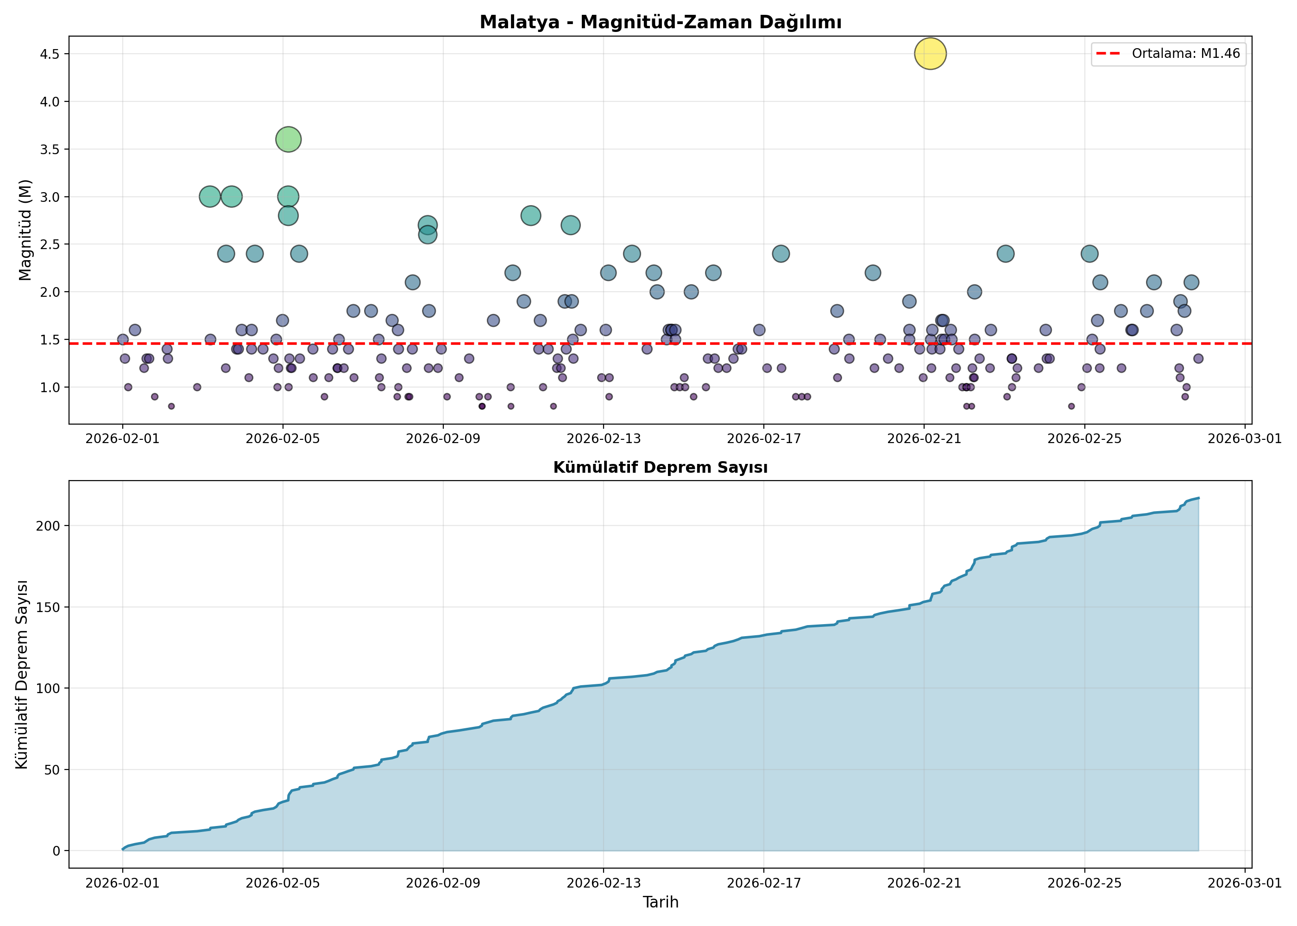This screenshot has width=1297, height=926.
Task: Click "2026-02-01" on the cumulative chart axis
Action: tap(122, 883)
